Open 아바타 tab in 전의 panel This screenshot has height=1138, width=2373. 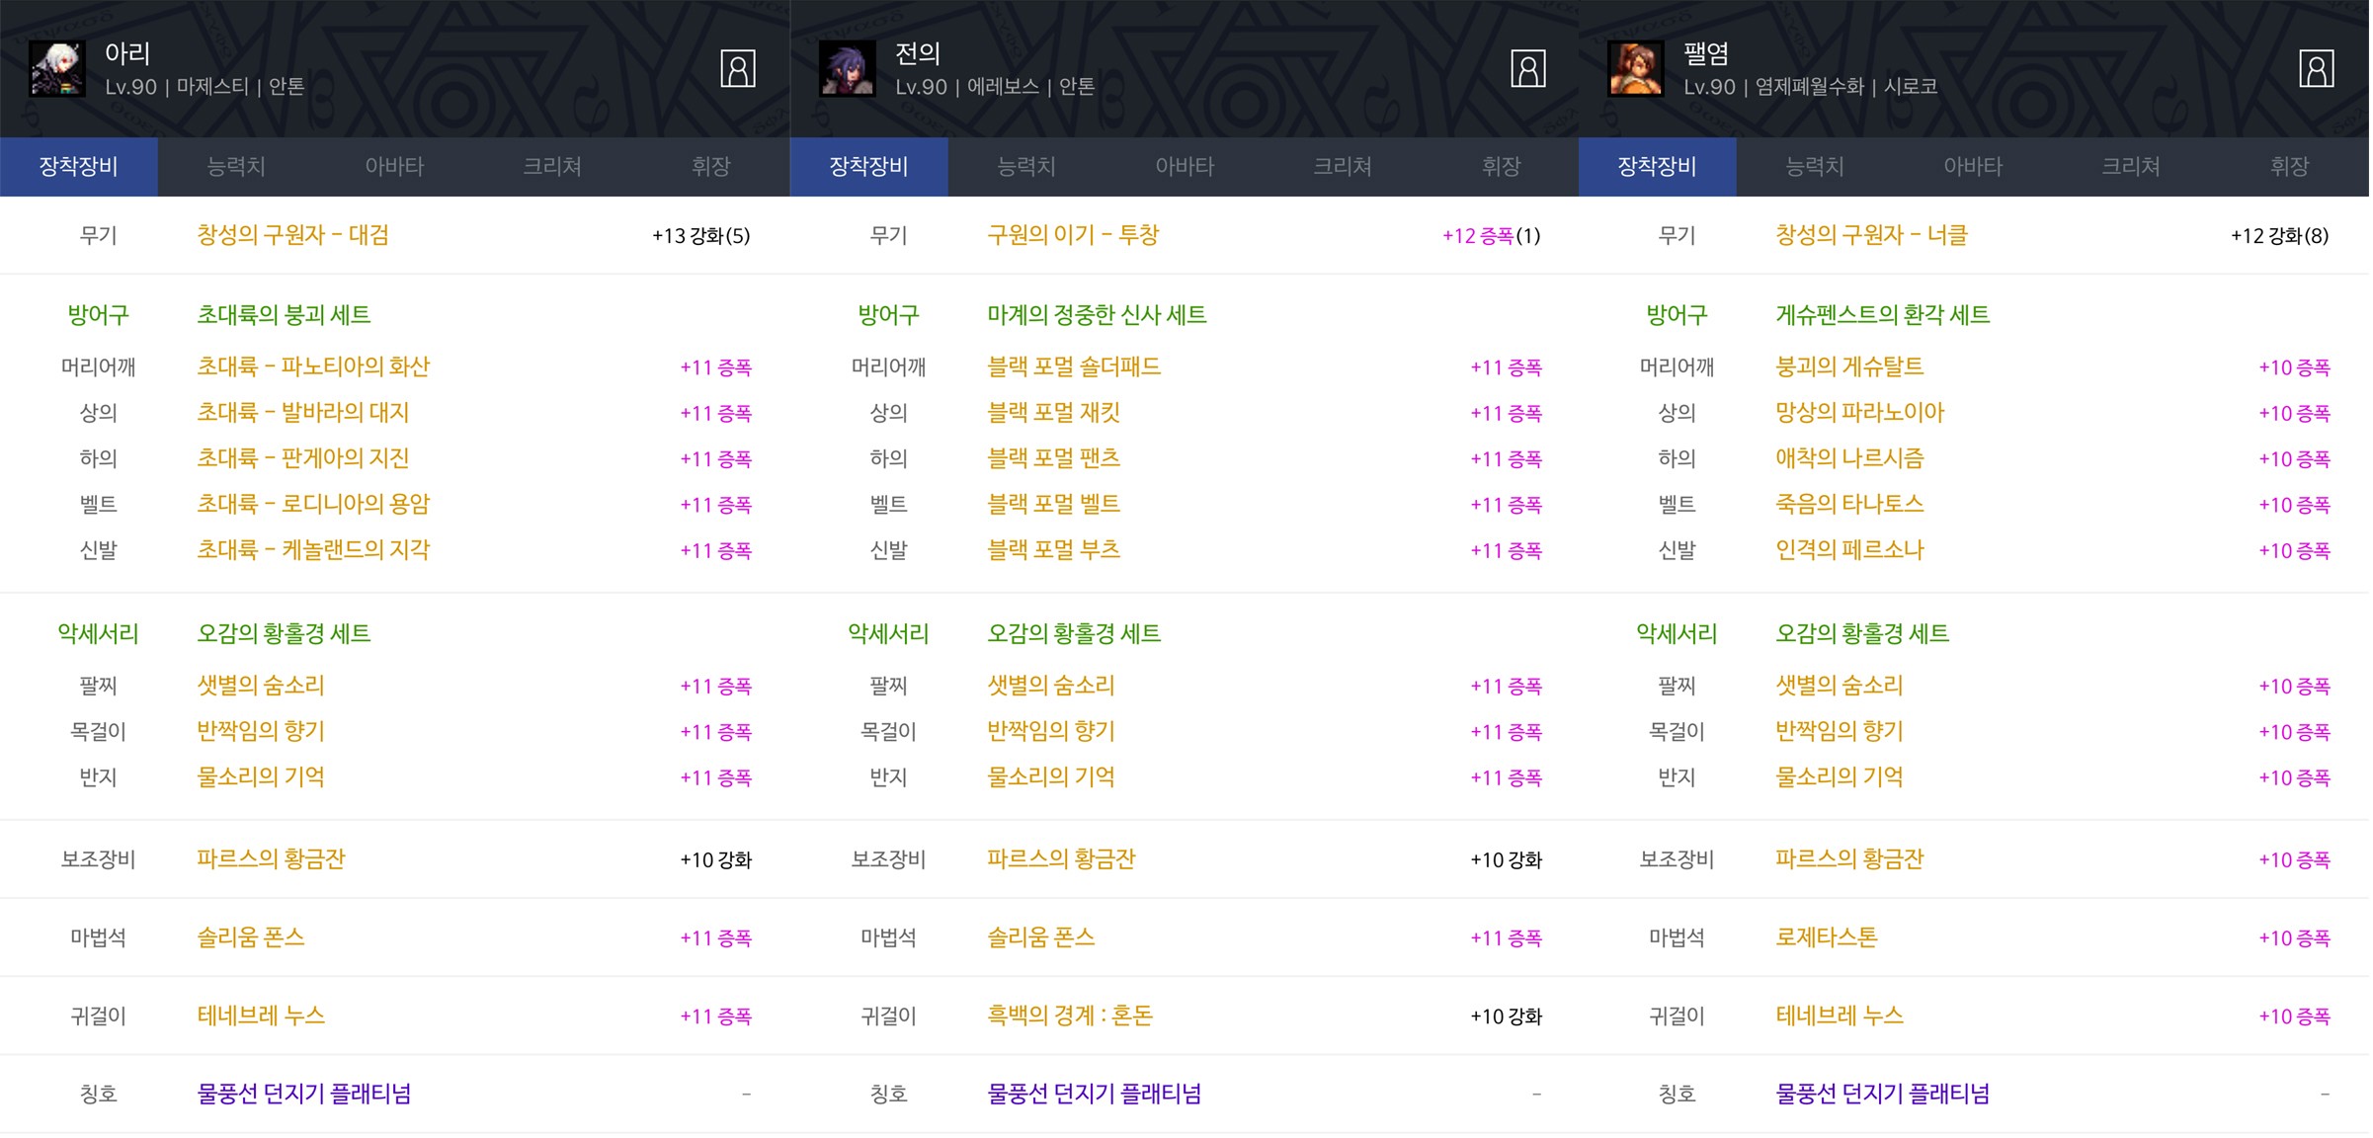[1185, 166]
